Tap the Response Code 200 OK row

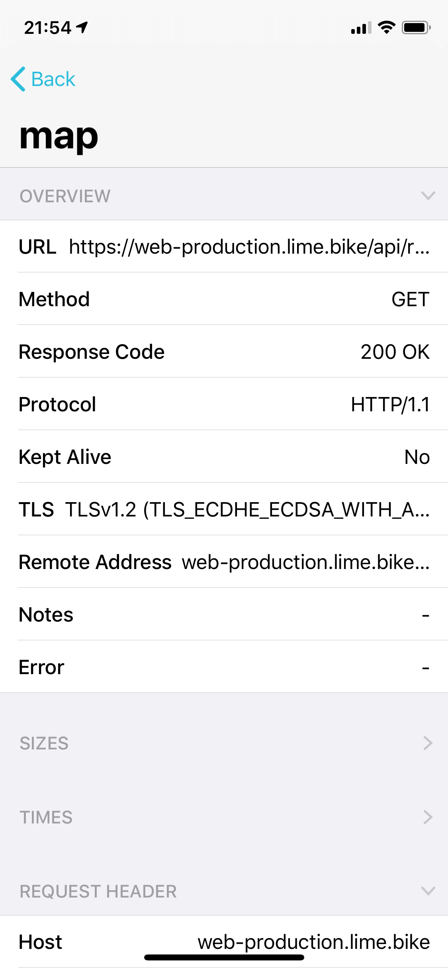point(224,351)
